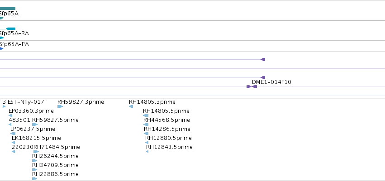
Task: Click the RH22886.5prime EST glyph
Action: click(35, 179)
